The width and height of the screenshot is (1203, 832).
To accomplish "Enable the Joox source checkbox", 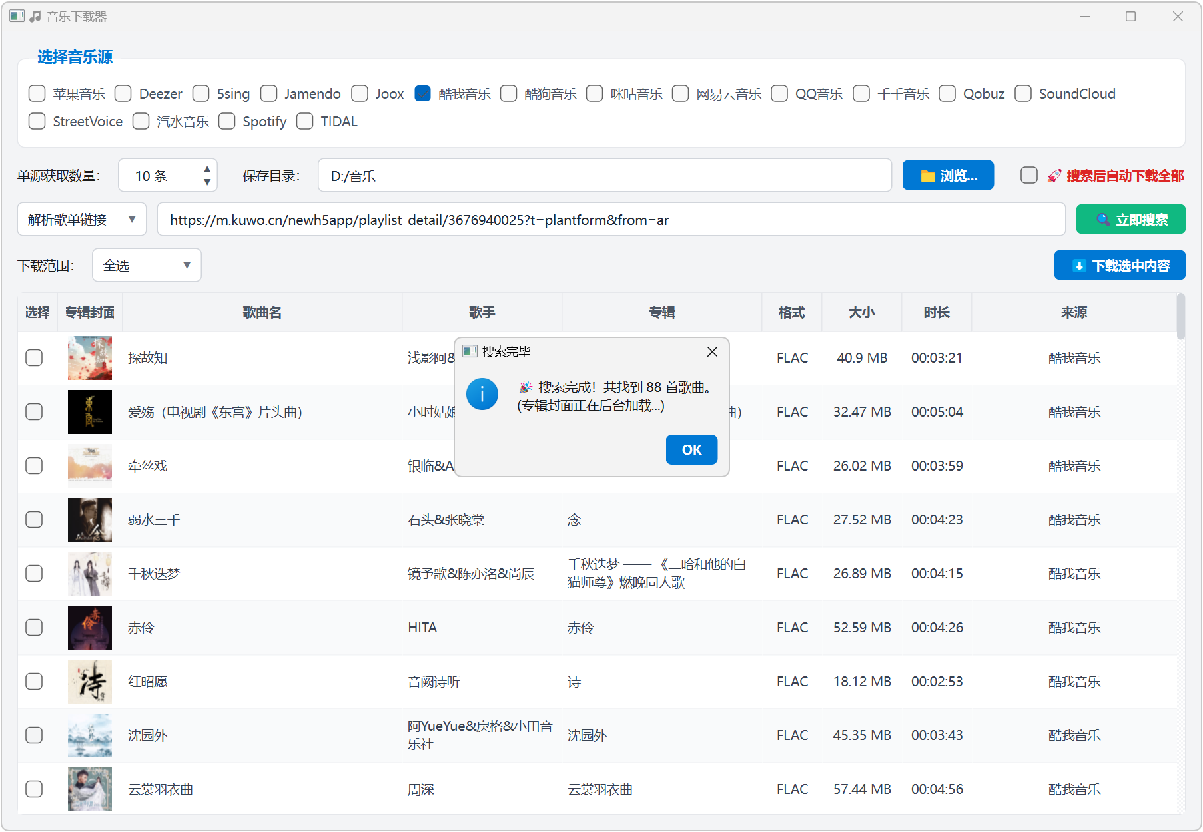I will point(360,94).
